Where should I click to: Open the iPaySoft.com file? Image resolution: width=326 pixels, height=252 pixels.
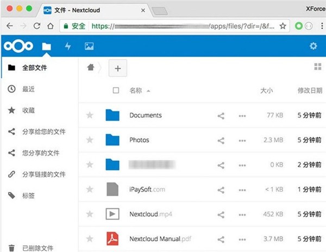point(147,189)
